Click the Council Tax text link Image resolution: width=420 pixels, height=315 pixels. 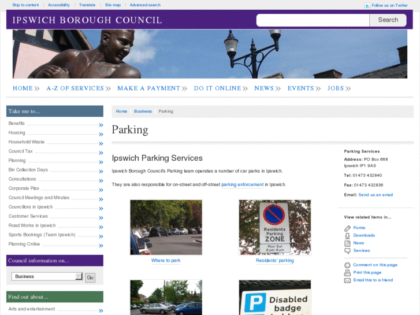(x=21, y=151)
